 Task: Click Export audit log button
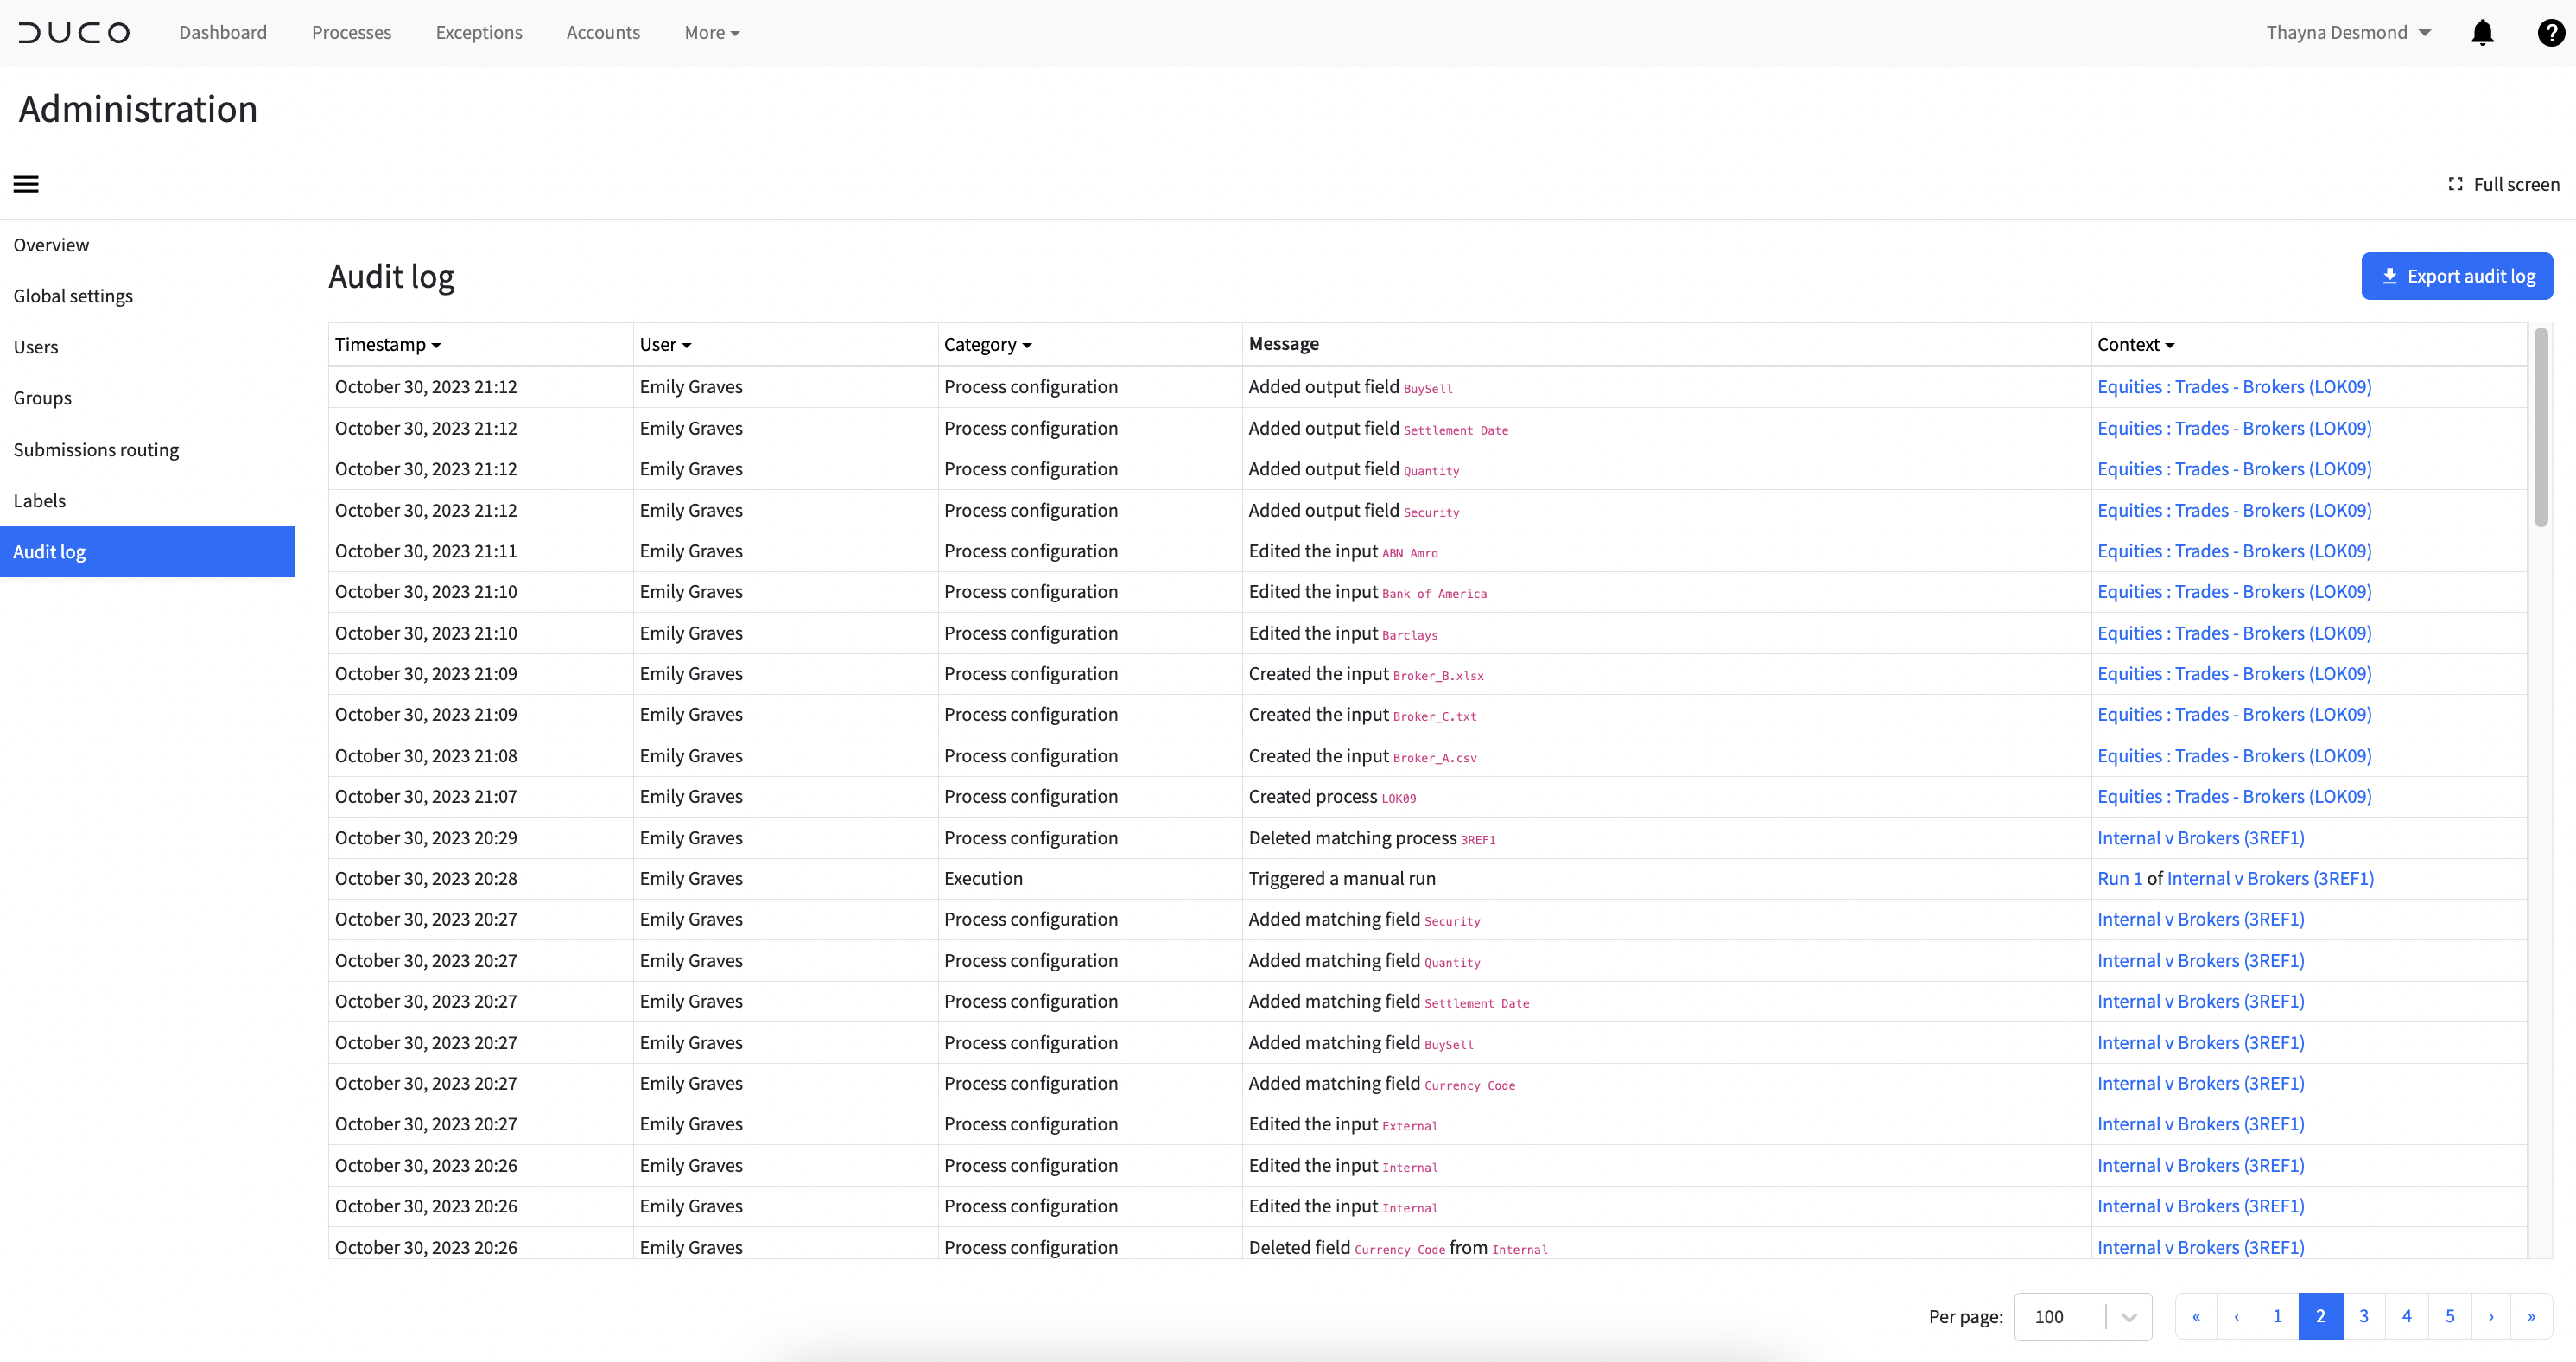(2457, 277)
